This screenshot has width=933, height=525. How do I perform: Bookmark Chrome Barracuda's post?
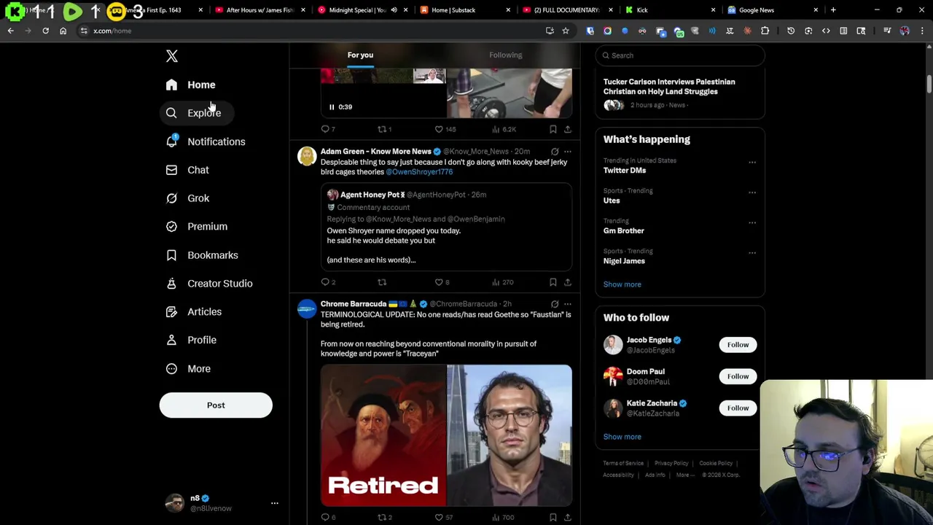(x=553, y=518)
